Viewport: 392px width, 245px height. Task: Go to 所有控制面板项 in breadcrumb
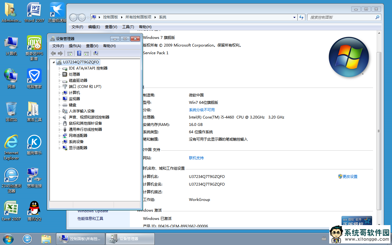point(138,17)
